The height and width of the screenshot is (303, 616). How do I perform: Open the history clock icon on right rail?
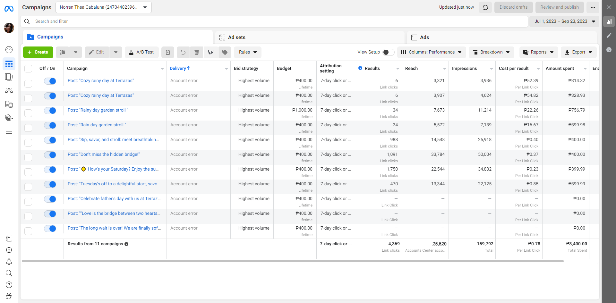[x=609, y=50]
